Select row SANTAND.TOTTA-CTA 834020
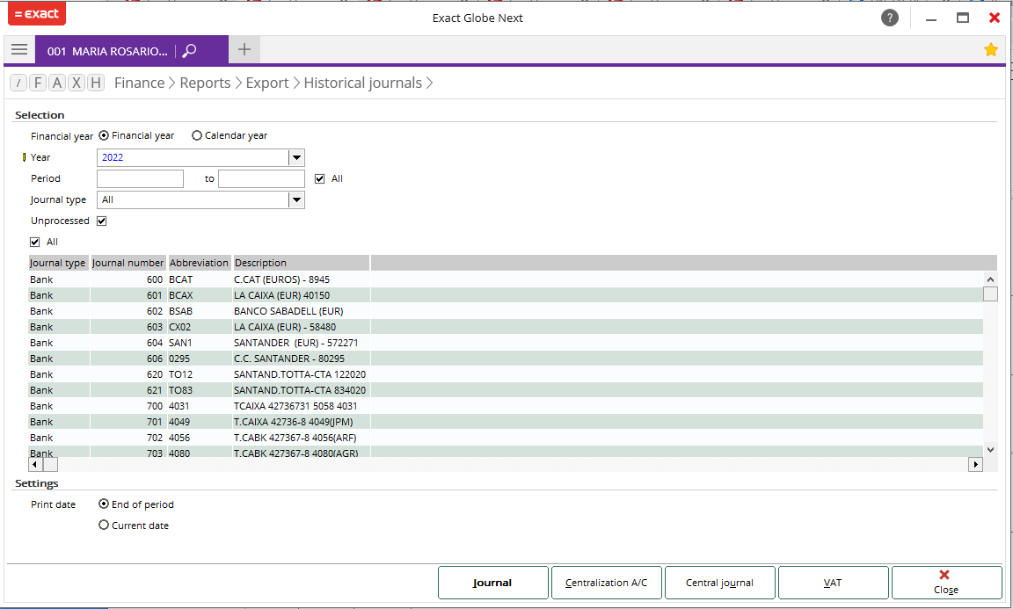 tap(506, 390)
